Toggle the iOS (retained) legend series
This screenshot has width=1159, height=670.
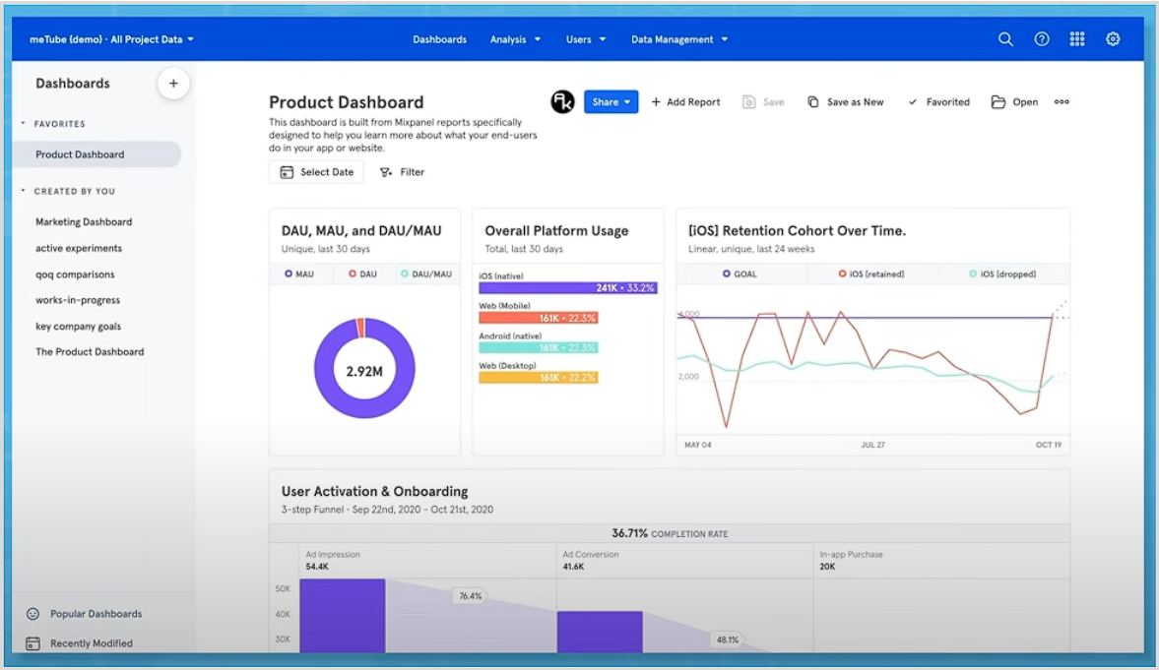[x=870, y=274]
